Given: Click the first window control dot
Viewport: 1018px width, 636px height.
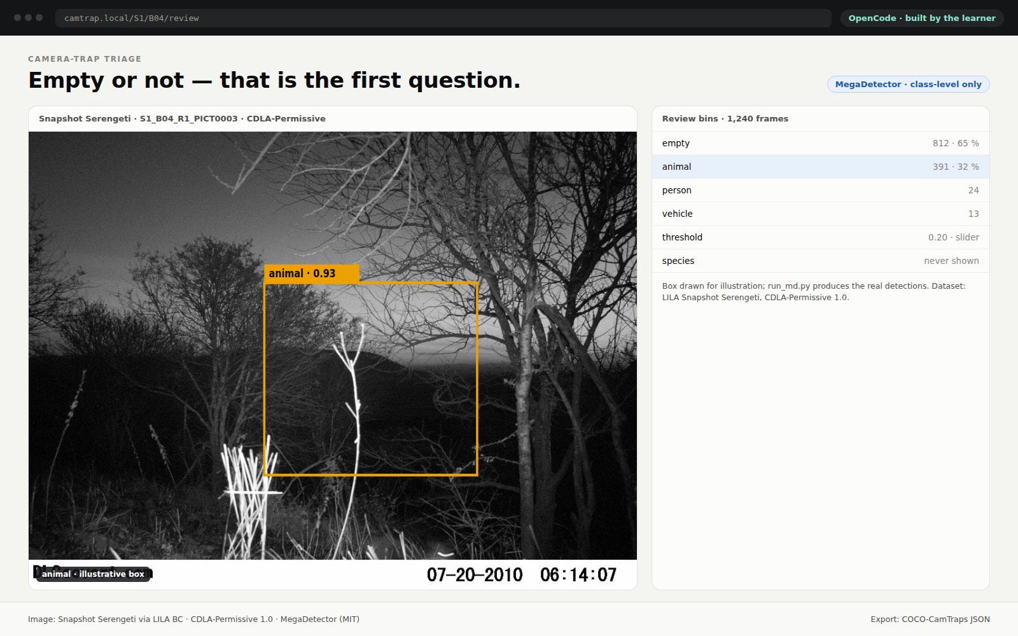Looking at the screenshot, I should click(17, 18).
